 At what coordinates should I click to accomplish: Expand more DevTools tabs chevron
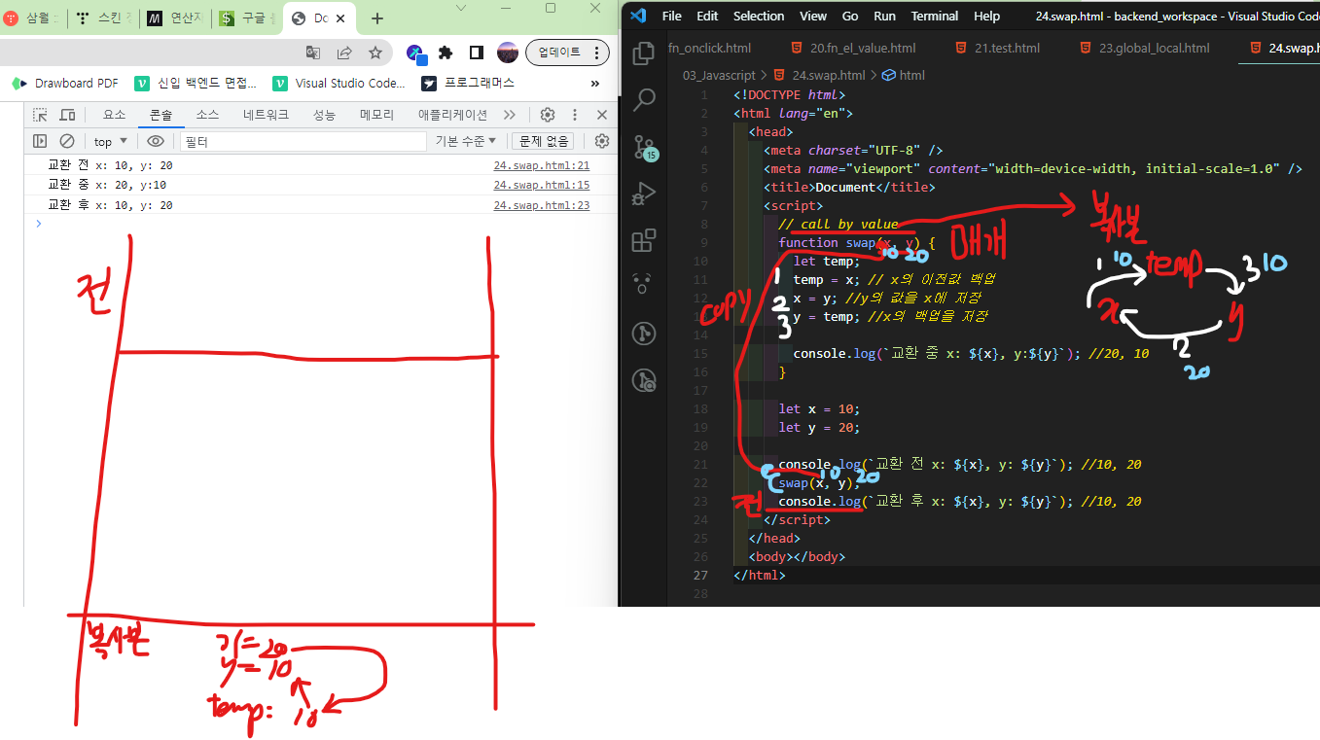click(x=510, y=115)
